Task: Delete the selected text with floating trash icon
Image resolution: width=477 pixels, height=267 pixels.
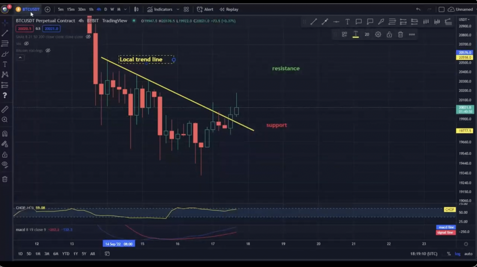Action: (x=400, y=34)
